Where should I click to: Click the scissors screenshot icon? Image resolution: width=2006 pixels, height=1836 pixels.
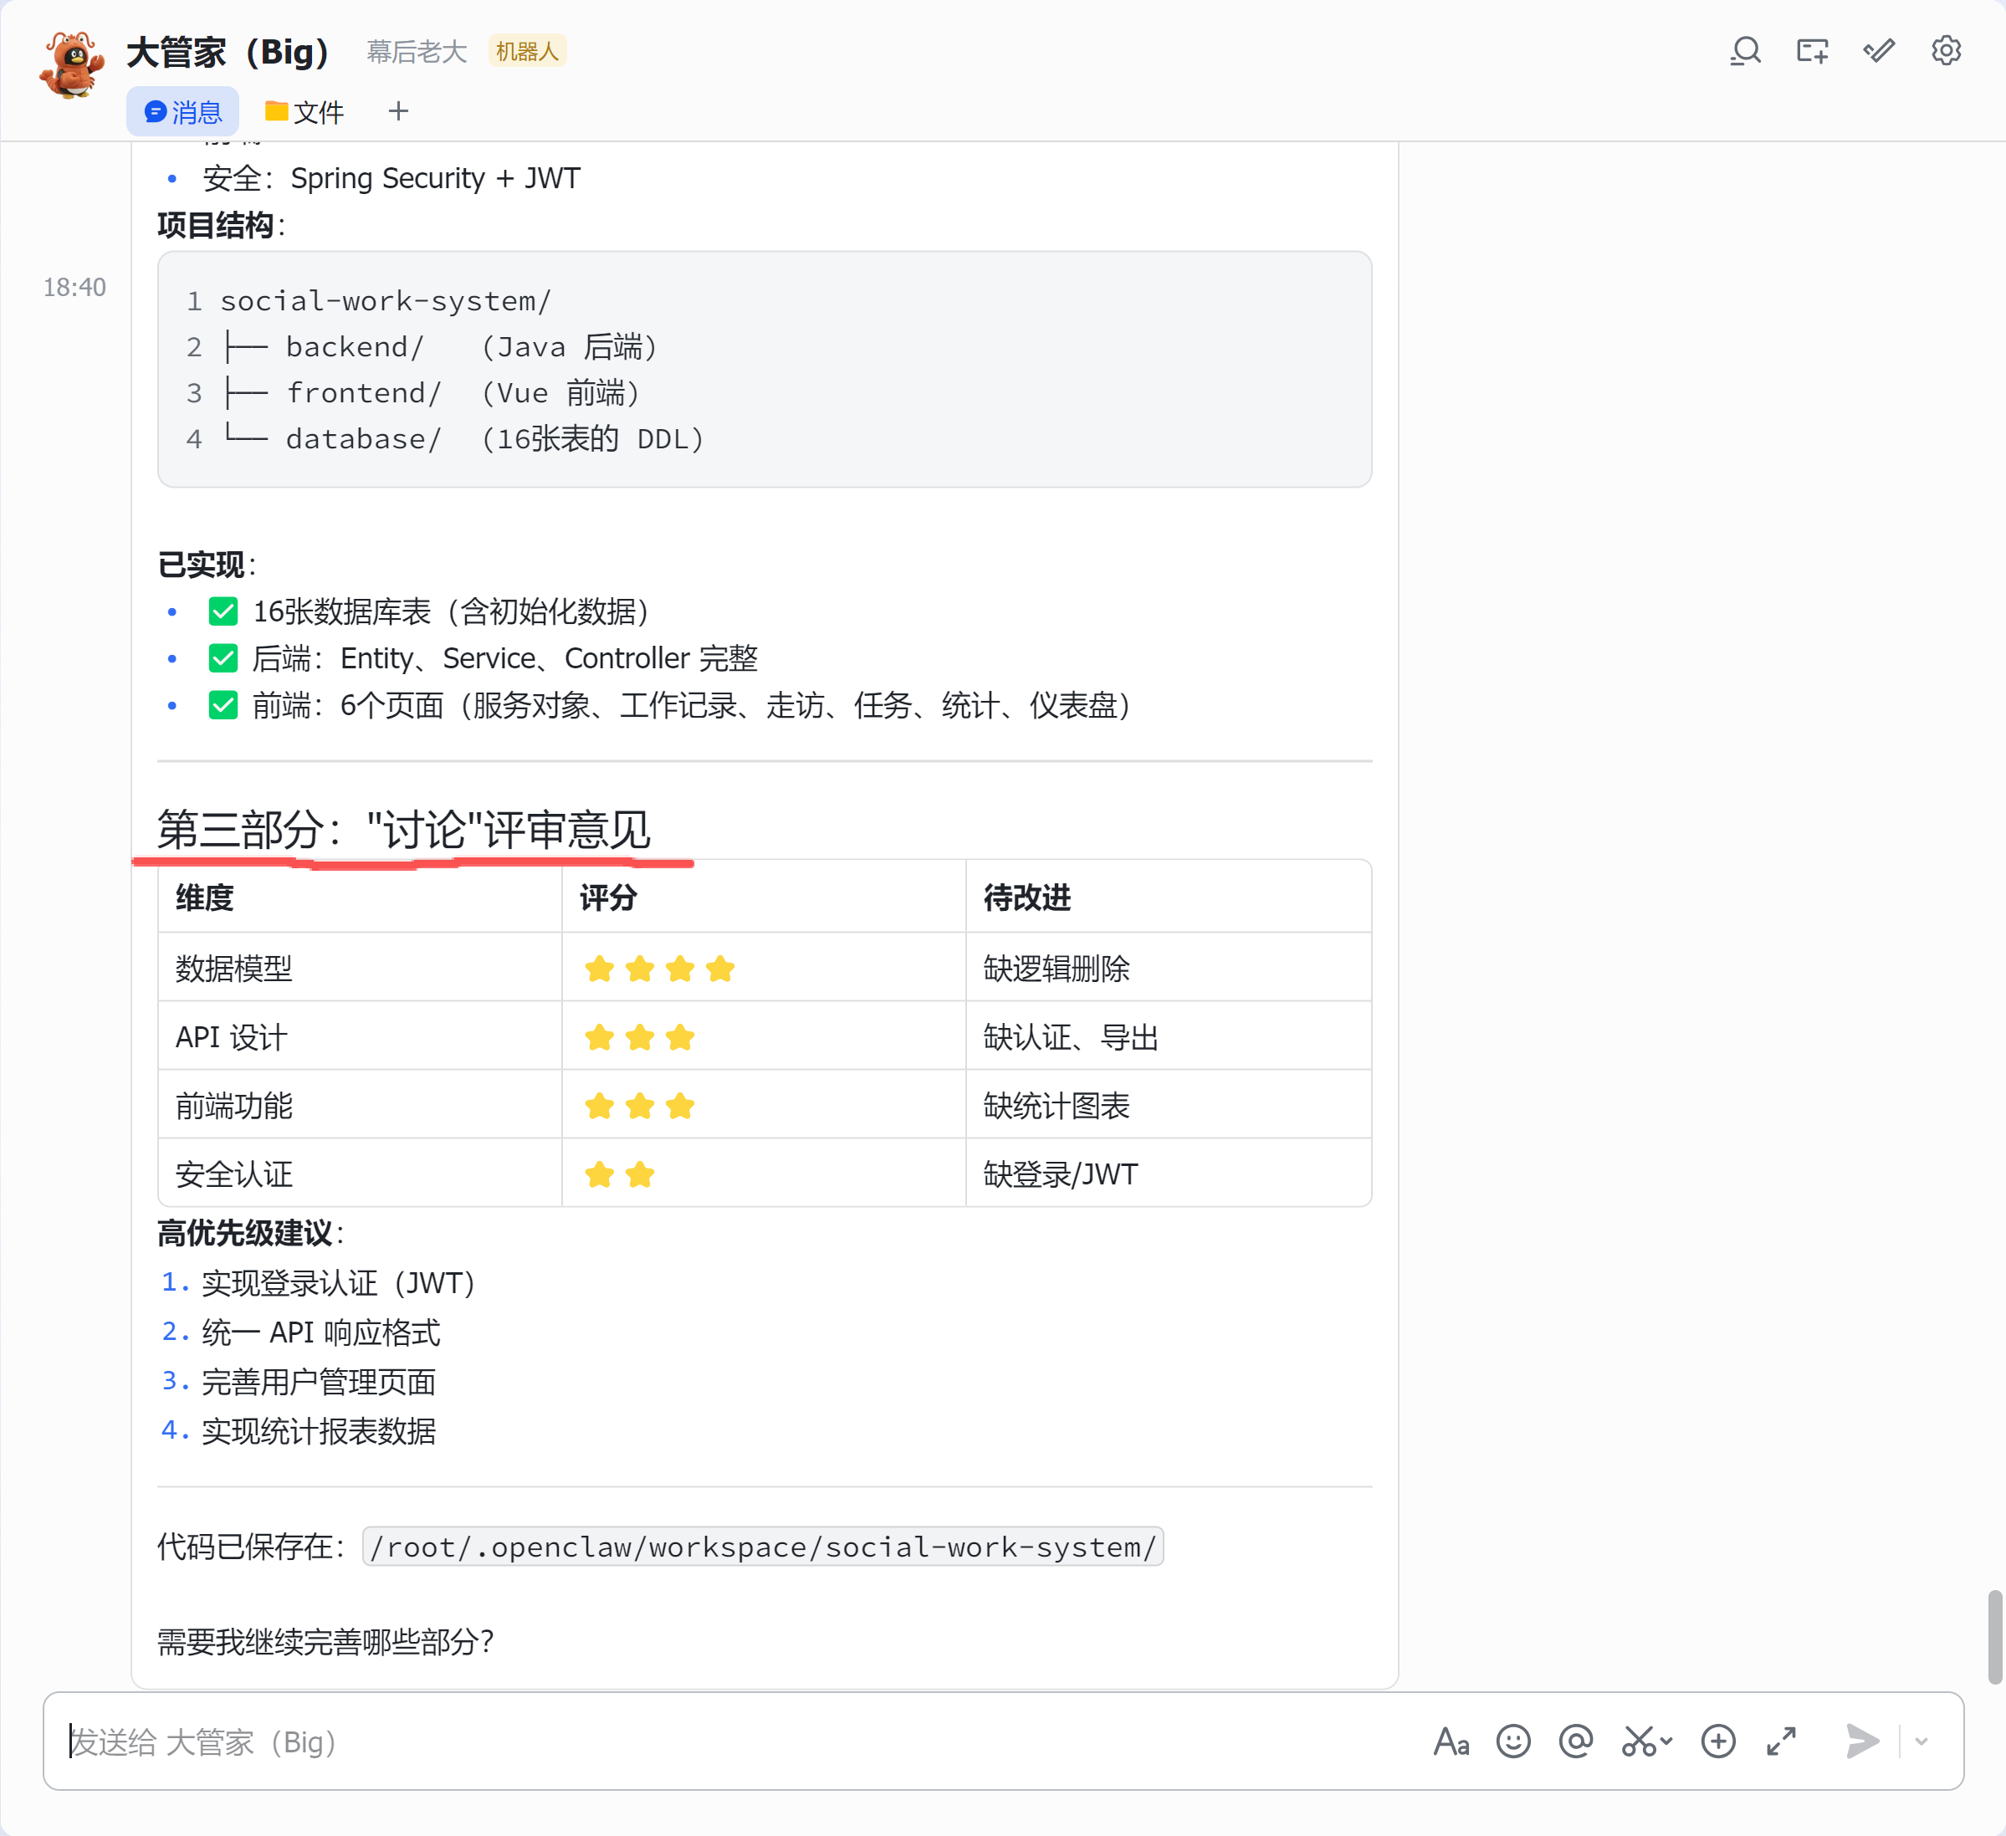[x=1637, y=1741]
